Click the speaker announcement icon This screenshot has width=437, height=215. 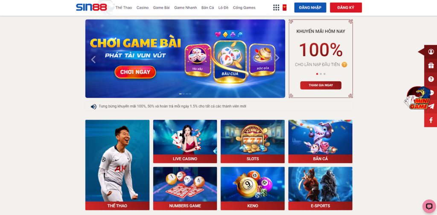pos(93,106)
